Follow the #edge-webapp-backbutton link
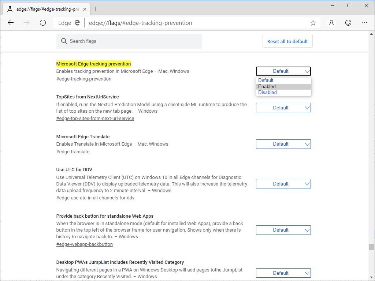 (84, 244)
